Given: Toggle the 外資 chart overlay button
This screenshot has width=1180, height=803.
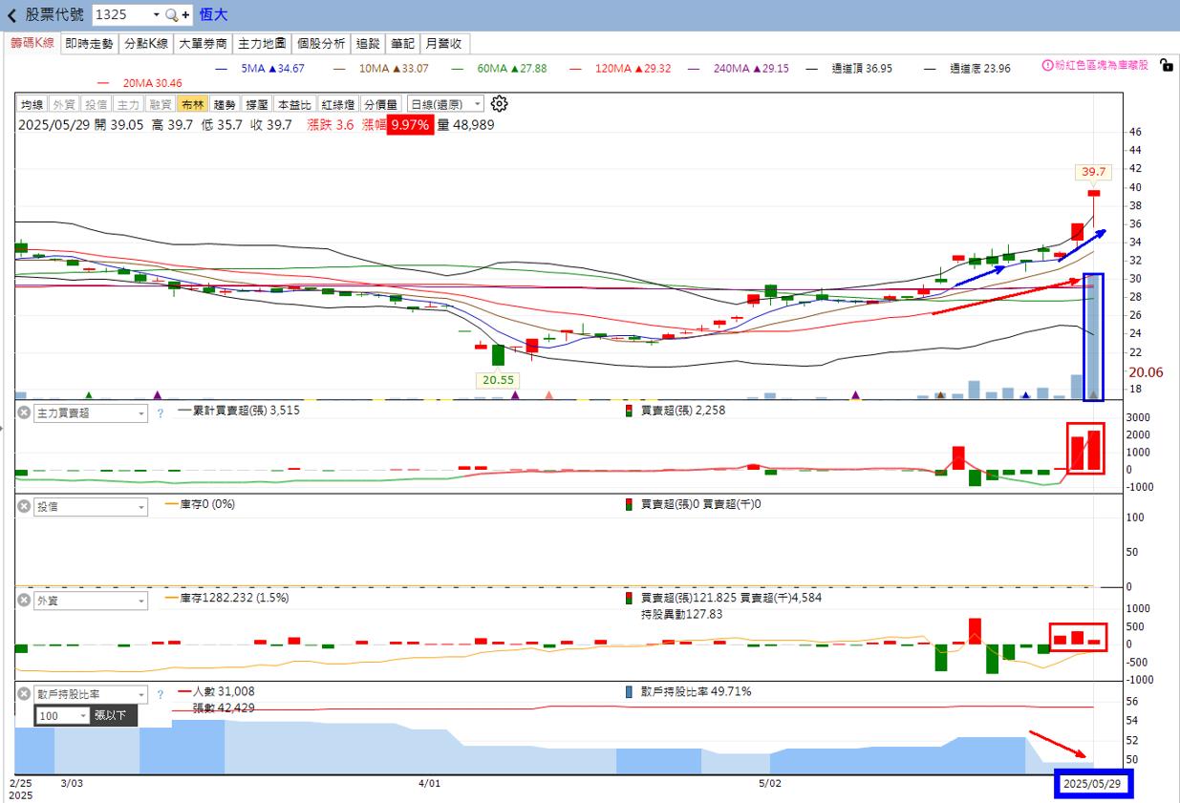Looking at the screenshot, I should (x=63, y=104).
